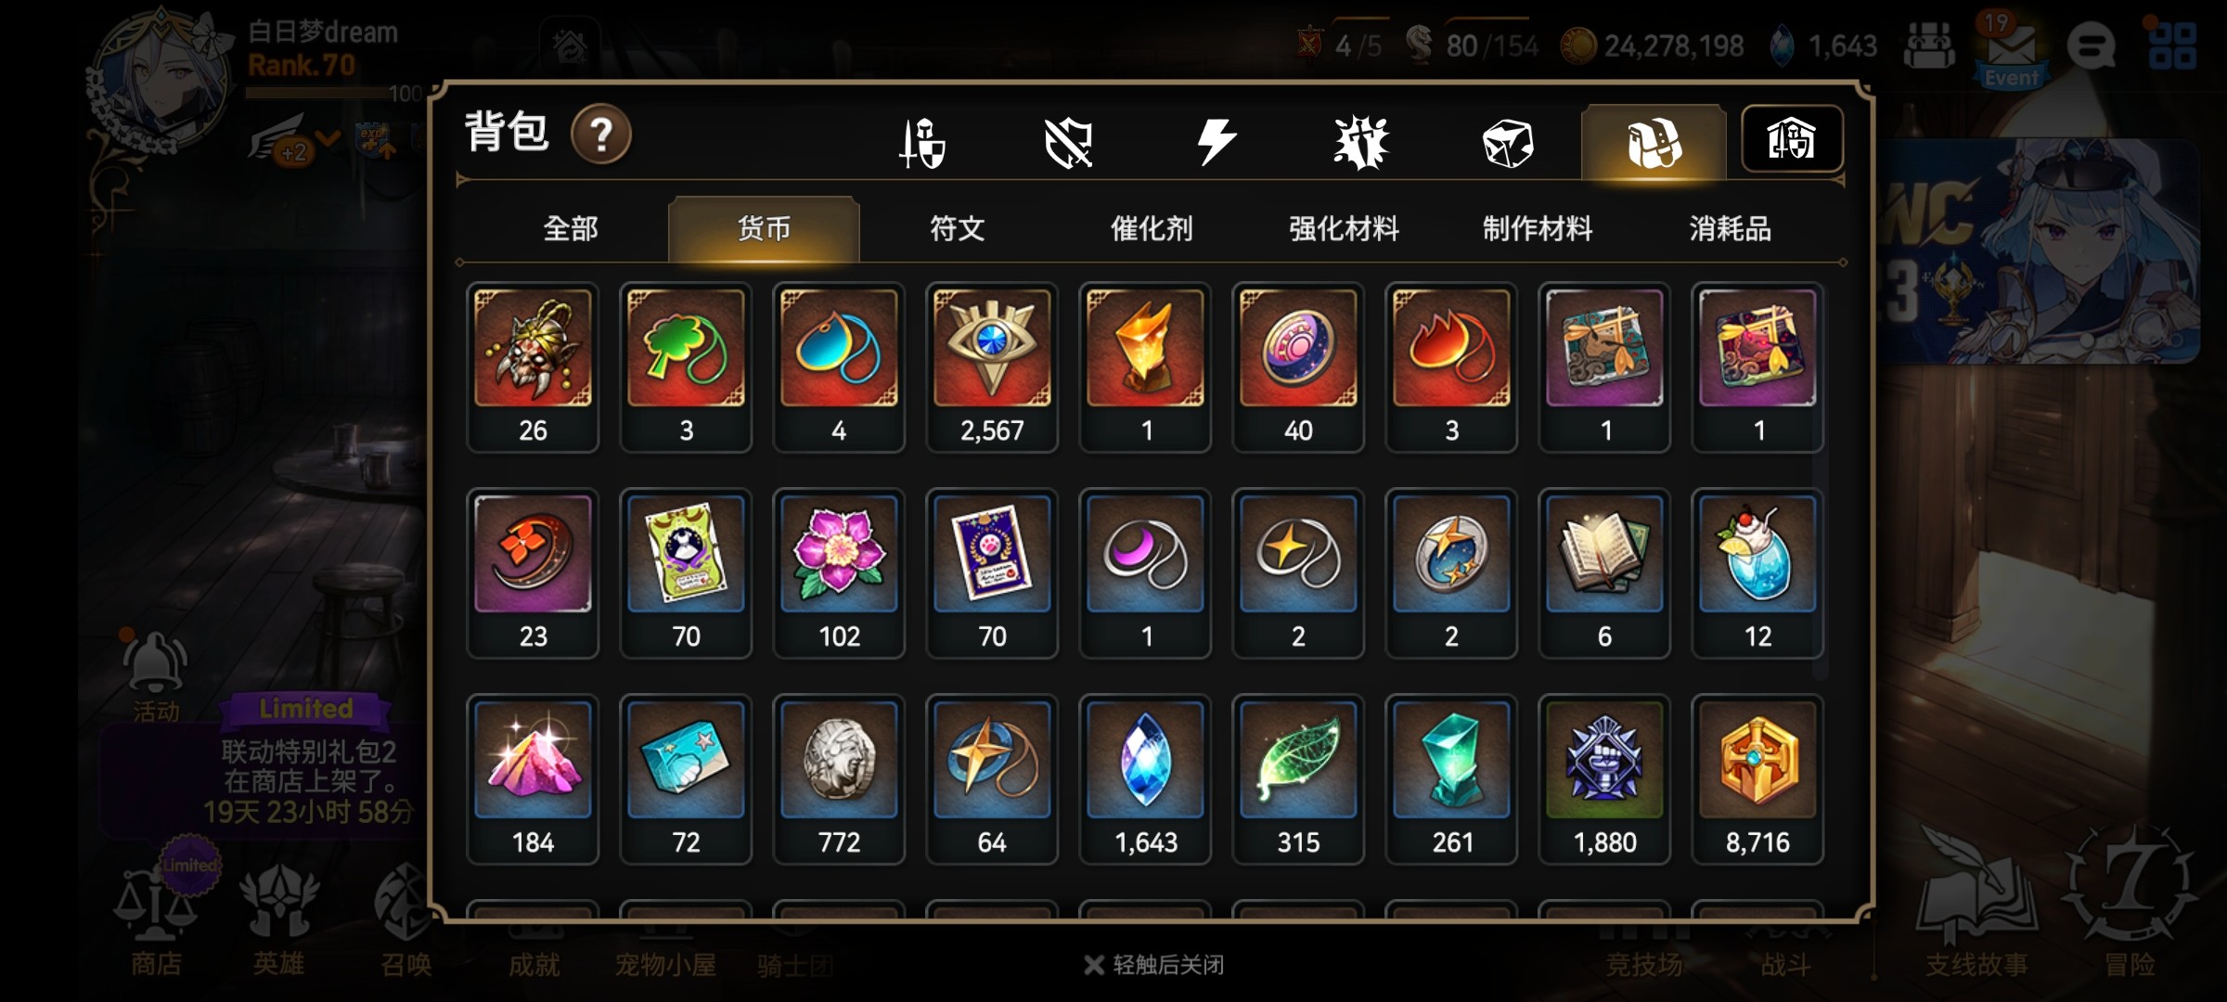Switch to the 制作材料 tab
Image resolution: width=2227 pixels, height=1002 pixels.
click(x=1538, y=228)
